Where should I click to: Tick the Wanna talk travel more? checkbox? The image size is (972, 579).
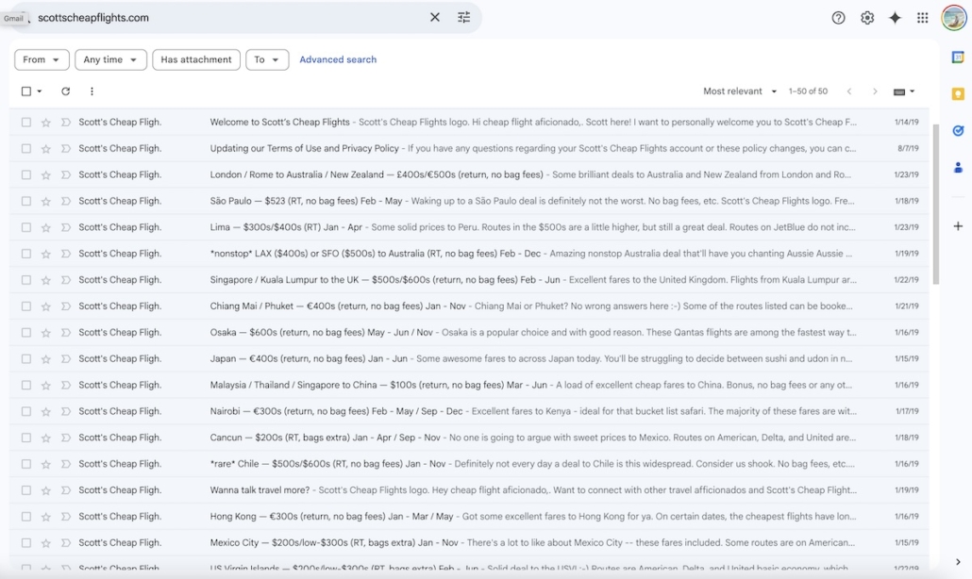tap(26, 489)
